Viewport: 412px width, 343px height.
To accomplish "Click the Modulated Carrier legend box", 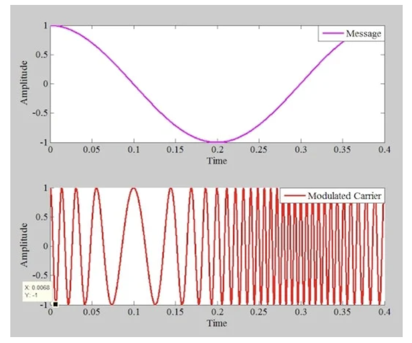I will click(333, 196).
